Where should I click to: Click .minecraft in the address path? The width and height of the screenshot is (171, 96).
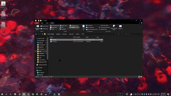pos(71,34)
